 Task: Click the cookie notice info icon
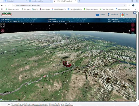tap(9, 105)
